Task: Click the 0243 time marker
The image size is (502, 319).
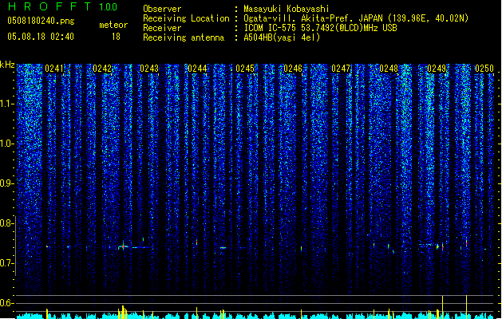Action: coord(149,69)
